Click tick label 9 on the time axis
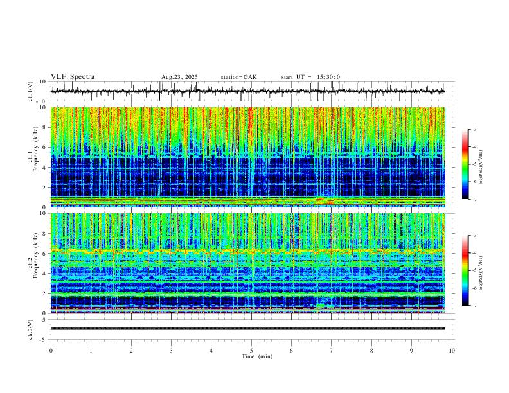This screenshot has width=509, height=393. (411, 351)
